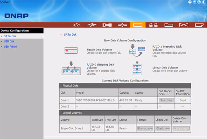Click the Remove now button

coord(181,128)
